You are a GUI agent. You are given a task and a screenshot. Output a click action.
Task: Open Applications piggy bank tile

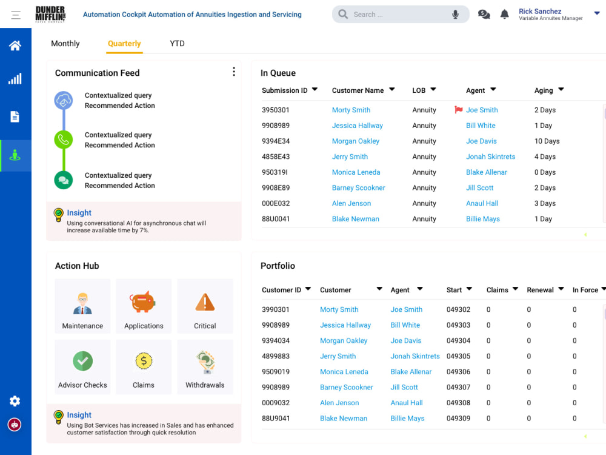[x=144, y=306]
